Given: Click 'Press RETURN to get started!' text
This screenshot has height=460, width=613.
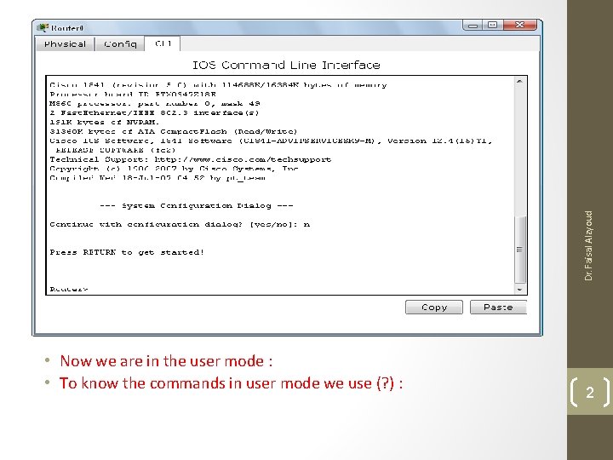Looking at the screenshot, I should point(127,252).
